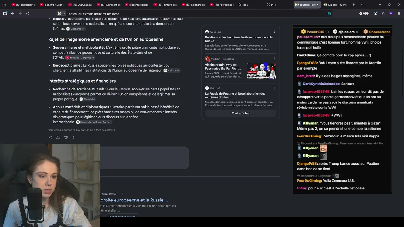Click the heading Intérêts stratégiques et financiers
Viewport: 404px width, 227px height.
tap(82, 81)
